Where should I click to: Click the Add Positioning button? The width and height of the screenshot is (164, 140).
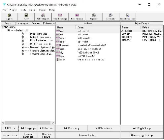[71, 128]
